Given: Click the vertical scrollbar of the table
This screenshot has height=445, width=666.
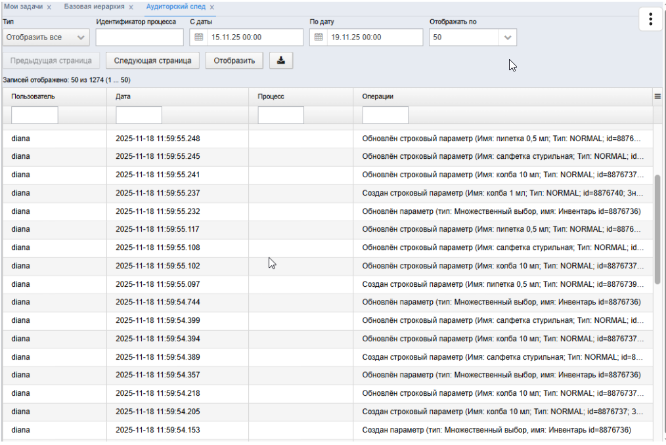Looking at the screenshot, I should [x=657, y=229].
